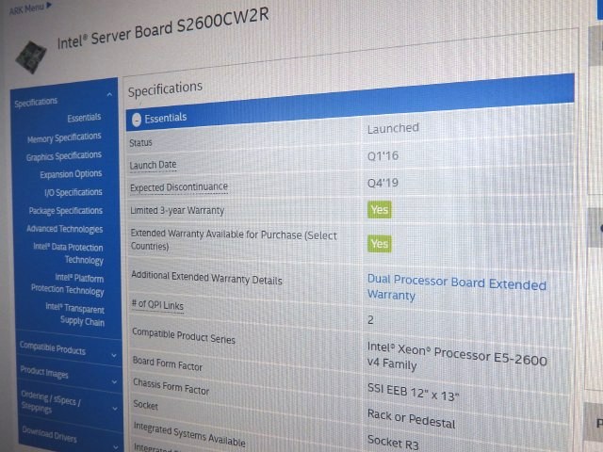
Task: Click Intel Server Board S2600CW2R title
Action: pyautogui.click(x=163, y=28)
